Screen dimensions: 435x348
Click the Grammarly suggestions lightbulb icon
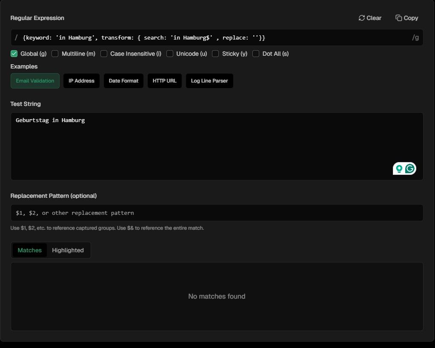(x=398, y=168)
